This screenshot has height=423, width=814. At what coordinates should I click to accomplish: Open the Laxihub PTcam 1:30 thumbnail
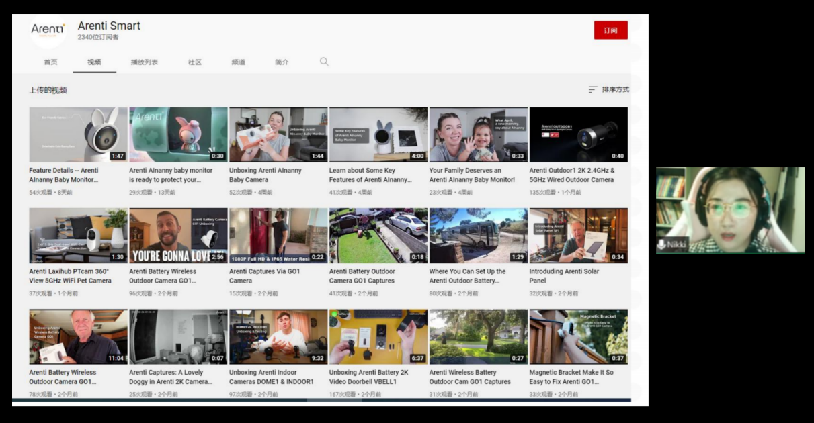[x=78, y=236]
